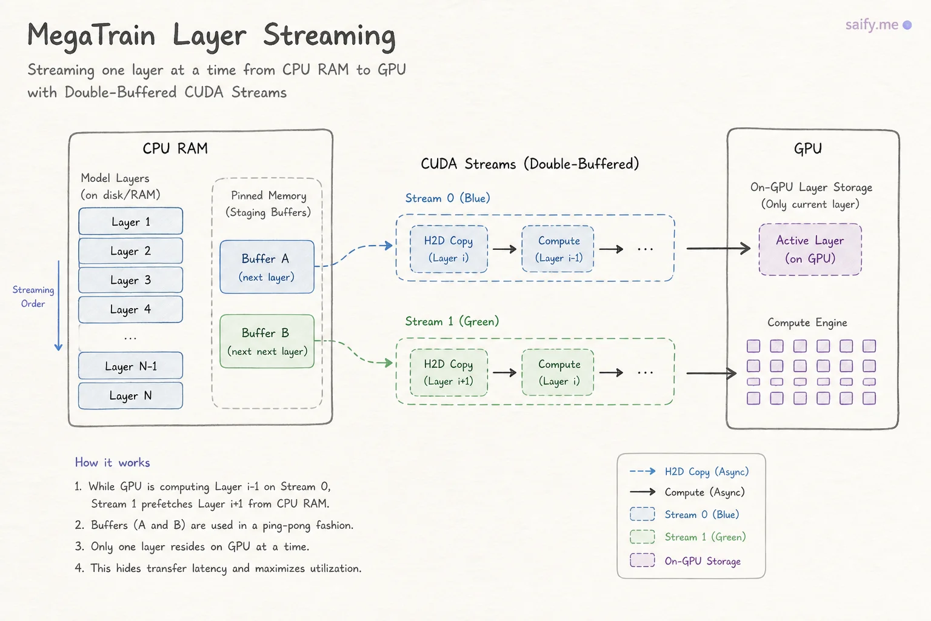The image size is (931, 621).
Task: Click the Stream 0 (Blue) heading
Action: tap(447, 198)
